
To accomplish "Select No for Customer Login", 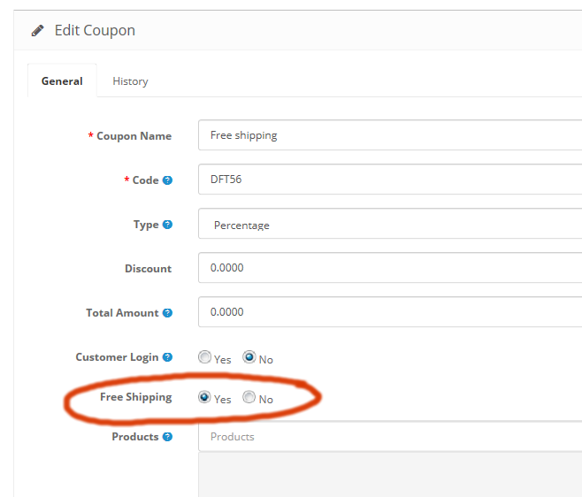I will click(249, 357).
